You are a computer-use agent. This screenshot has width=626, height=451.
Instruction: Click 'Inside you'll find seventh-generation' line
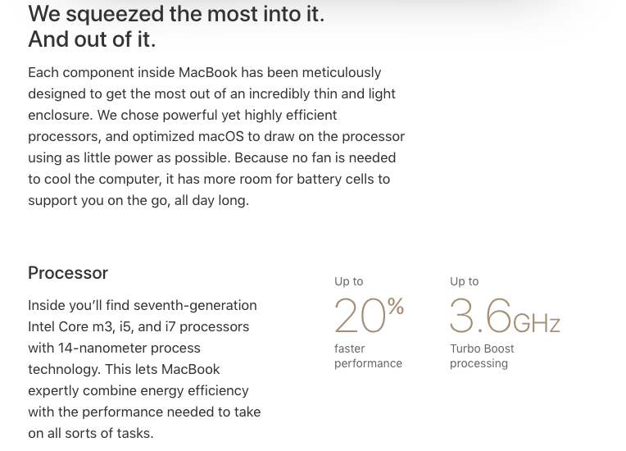(x=143, y=306)
